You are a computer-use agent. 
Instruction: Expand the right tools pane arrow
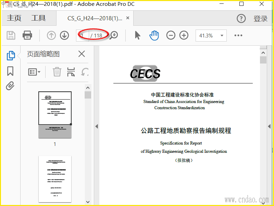click(x=269, y=126)
